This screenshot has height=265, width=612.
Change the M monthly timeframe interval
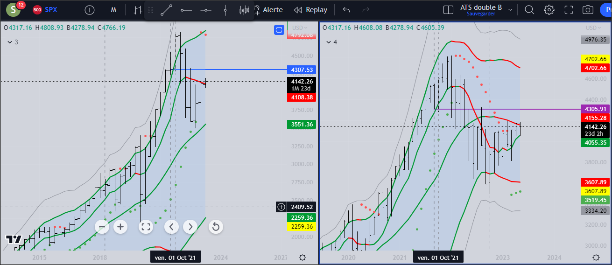click(114, 10)
